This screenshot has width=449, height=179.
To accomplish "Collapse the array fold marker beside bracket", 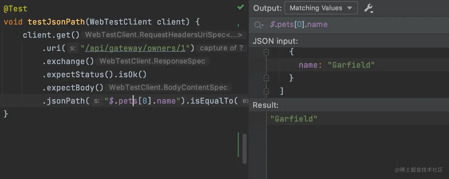I will pos(266,91).
